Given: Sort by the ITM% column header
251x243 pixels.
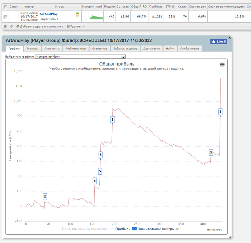Looking at the screenshot, I should tap(170, 6).
